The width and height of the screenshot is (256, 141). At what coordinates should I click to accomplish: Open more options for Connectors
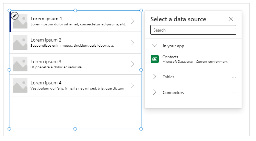tap(234, 93)
